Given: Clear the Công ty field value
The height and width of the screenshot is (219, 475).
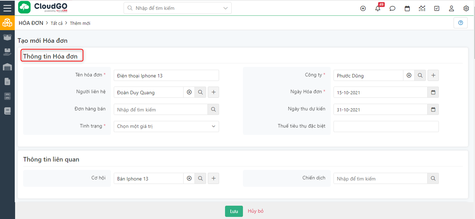Looking at the screenshot, I should 409,75.
